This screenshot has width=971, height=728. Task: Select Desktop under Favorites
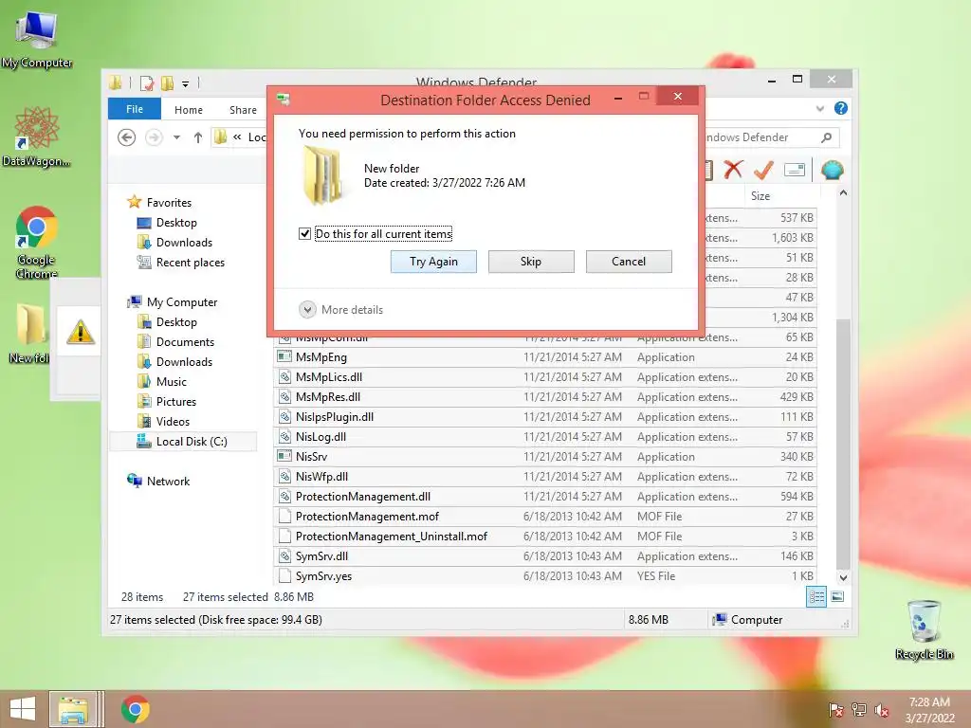pyautogui.click(x=175, y=222)
